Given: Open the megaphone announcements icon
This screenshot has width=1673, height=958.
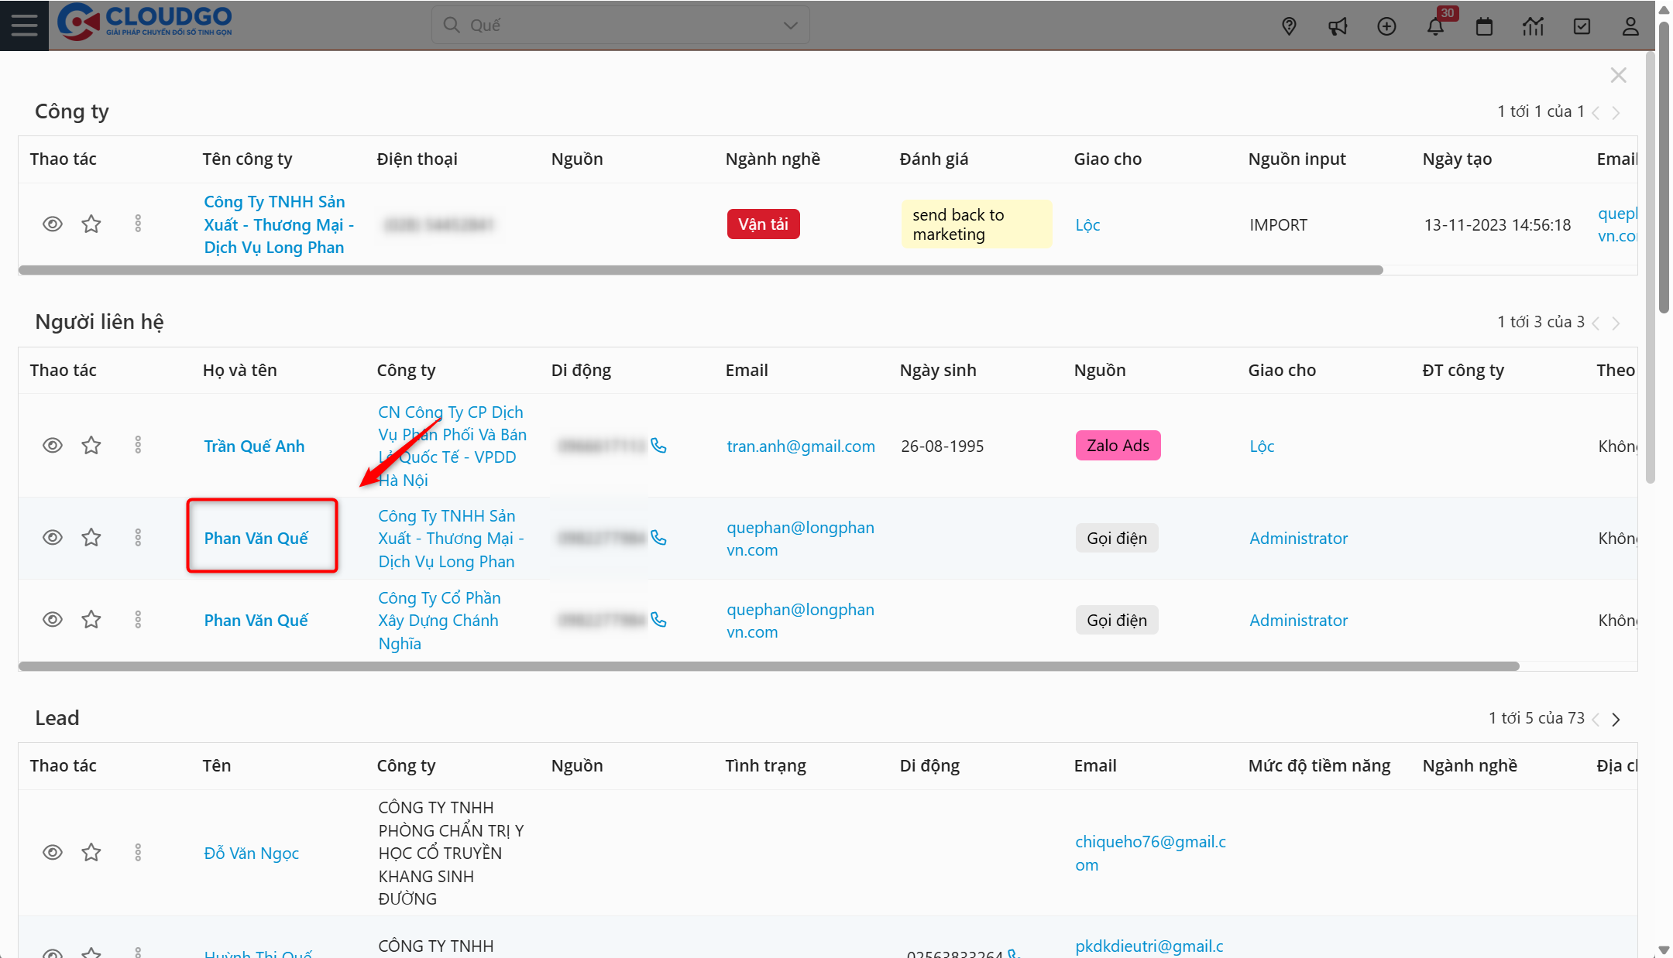Looking at the screenshot, I should pos(1338,26).
